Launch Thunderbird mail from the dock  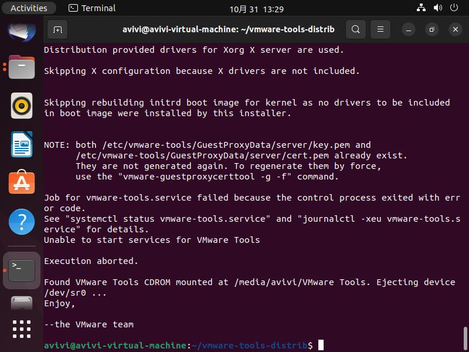(22, 29)
